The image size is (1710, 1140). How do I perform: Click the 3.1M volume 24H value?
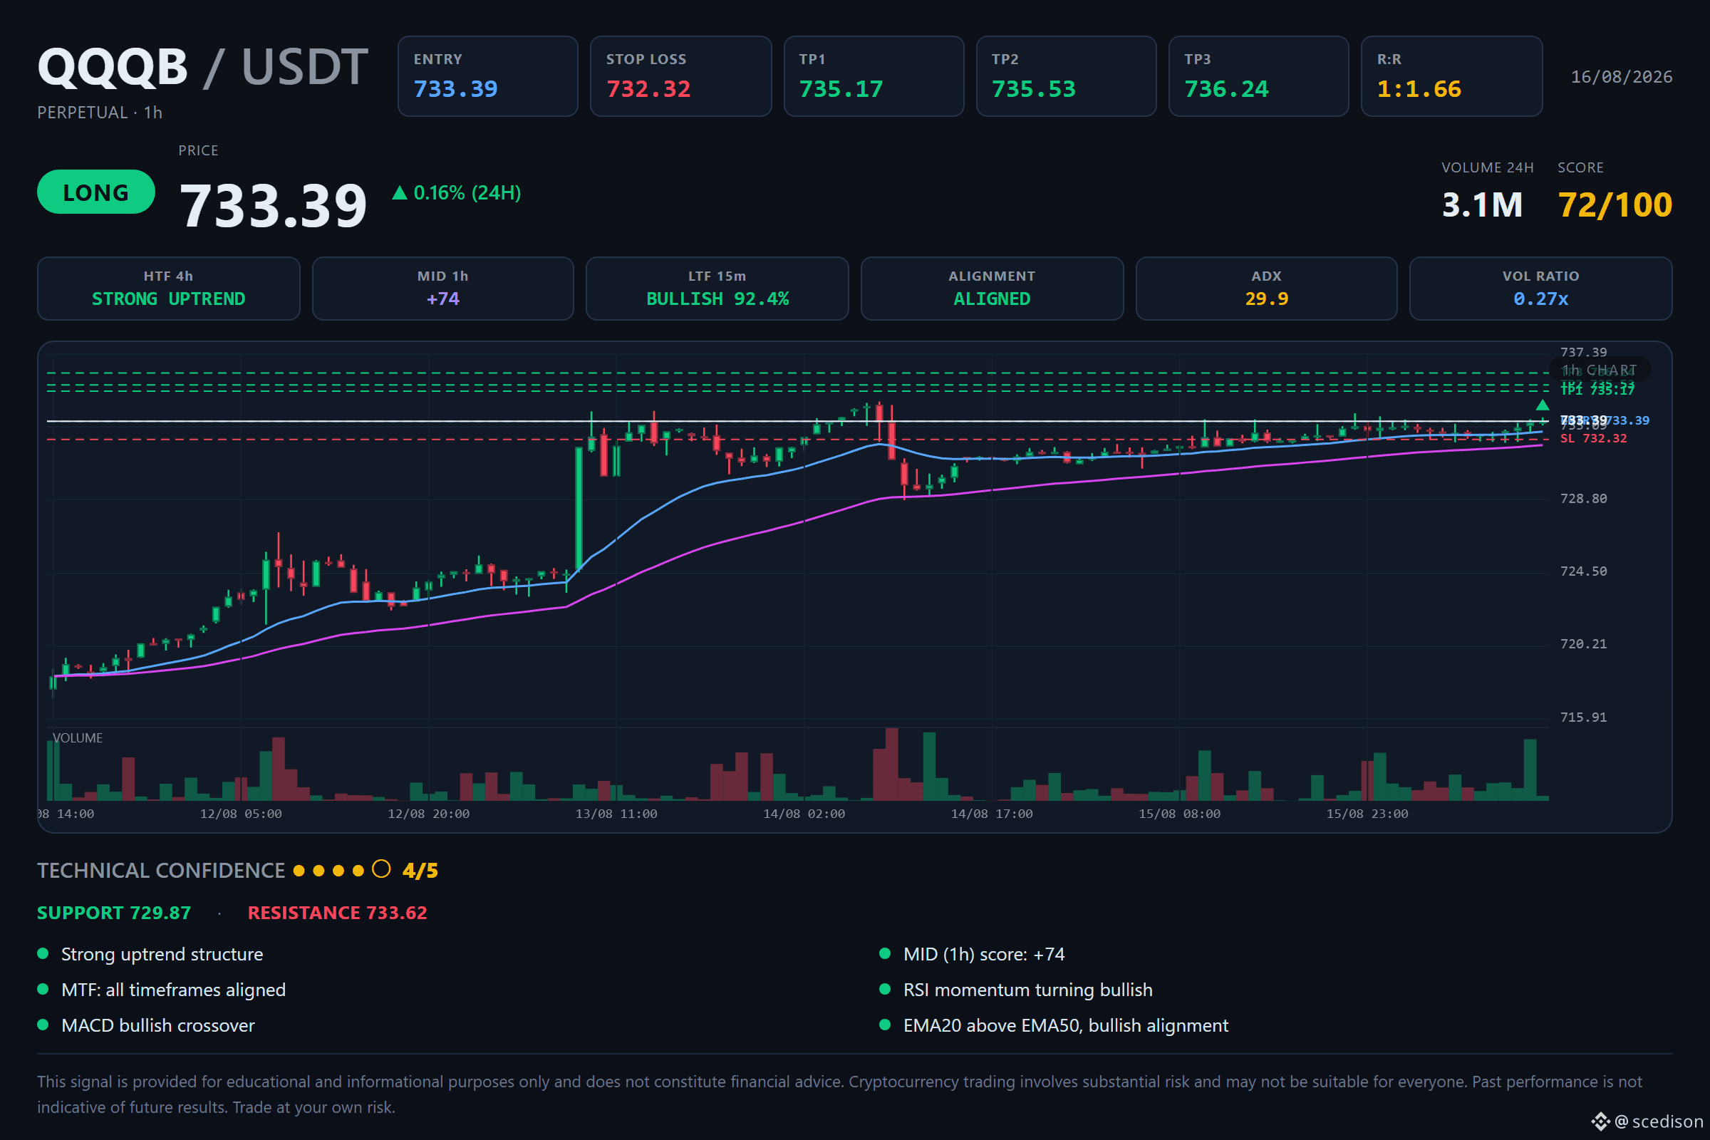coord(1482,205)
